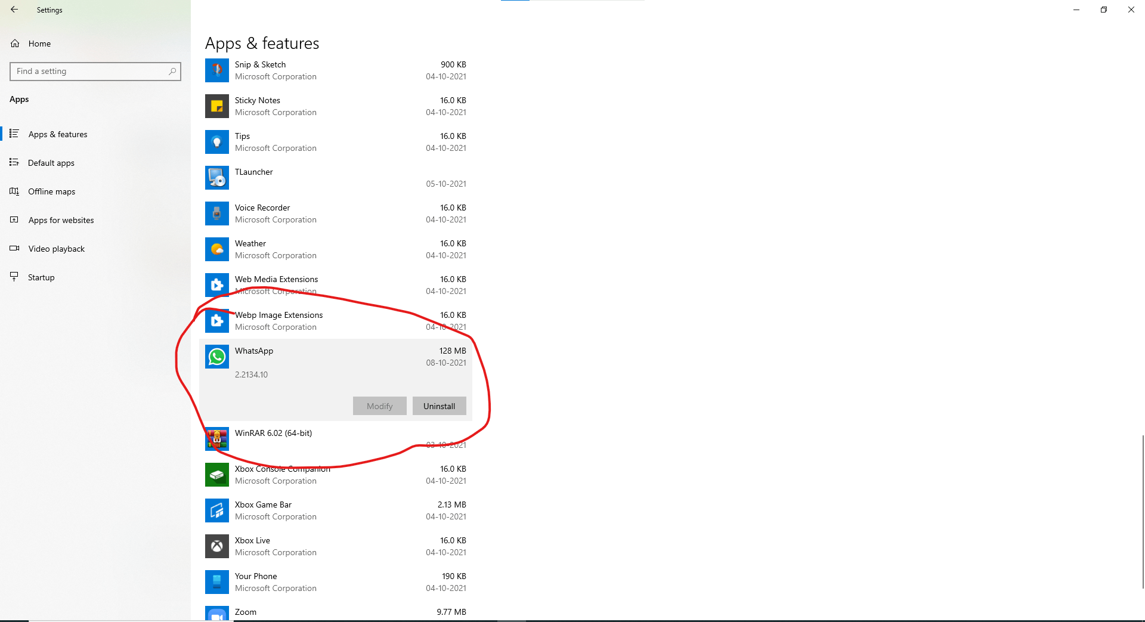Click the vertical scrollbar thumb

[1143, 512]
